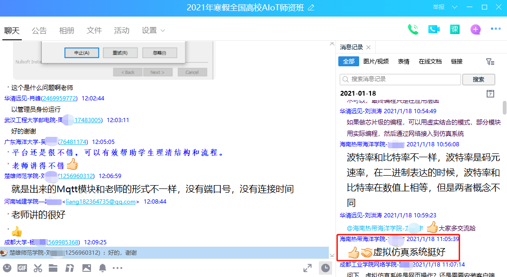Viewport: 507px width, 277px height.
Task: Click the purple plus invite icon
Action: pyautogui.click(x=475, y=29)
